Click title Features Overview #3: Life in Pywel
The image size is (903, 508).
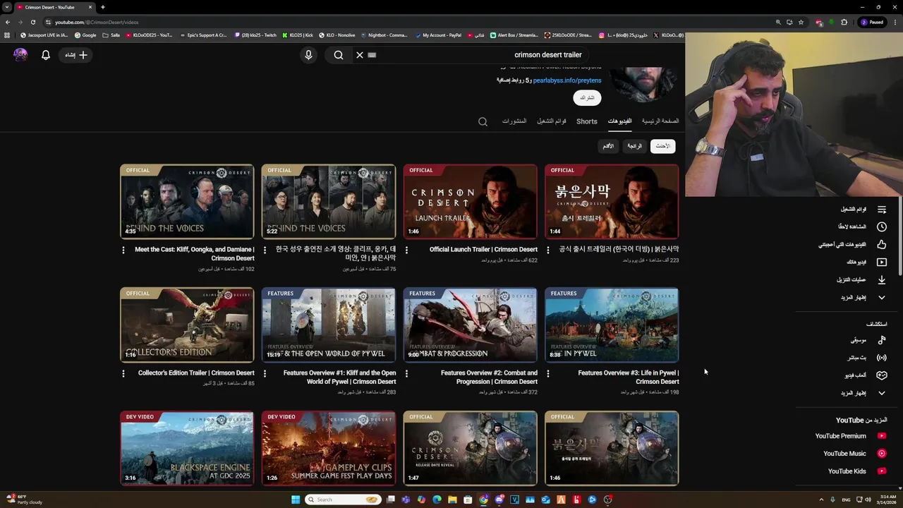click(628, 377)
